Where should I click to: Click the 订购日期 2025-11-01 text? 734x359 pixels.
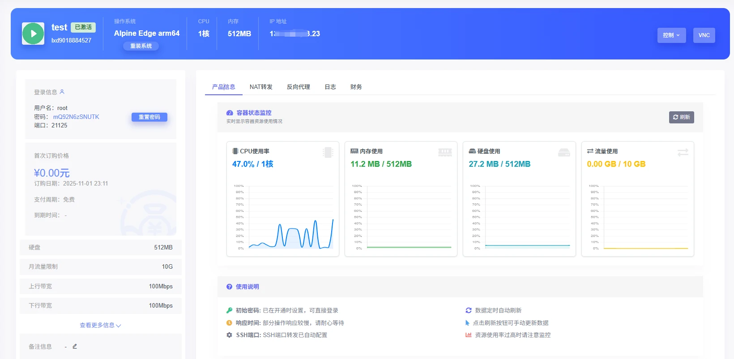71,183
